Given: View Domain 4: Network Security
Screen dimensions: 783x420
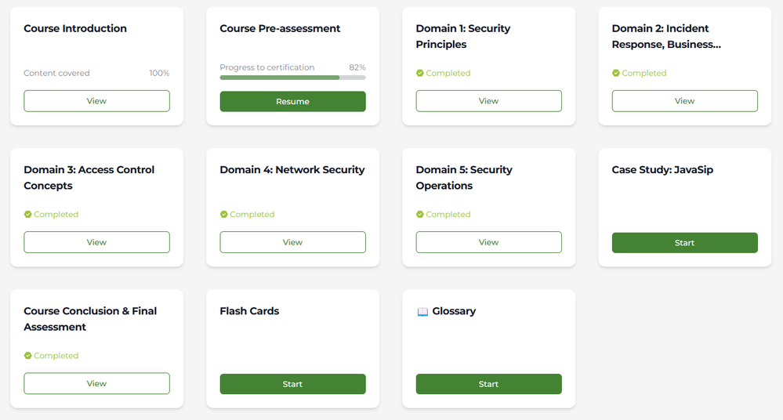Looking at the screenshot, I should coord(292,242).
